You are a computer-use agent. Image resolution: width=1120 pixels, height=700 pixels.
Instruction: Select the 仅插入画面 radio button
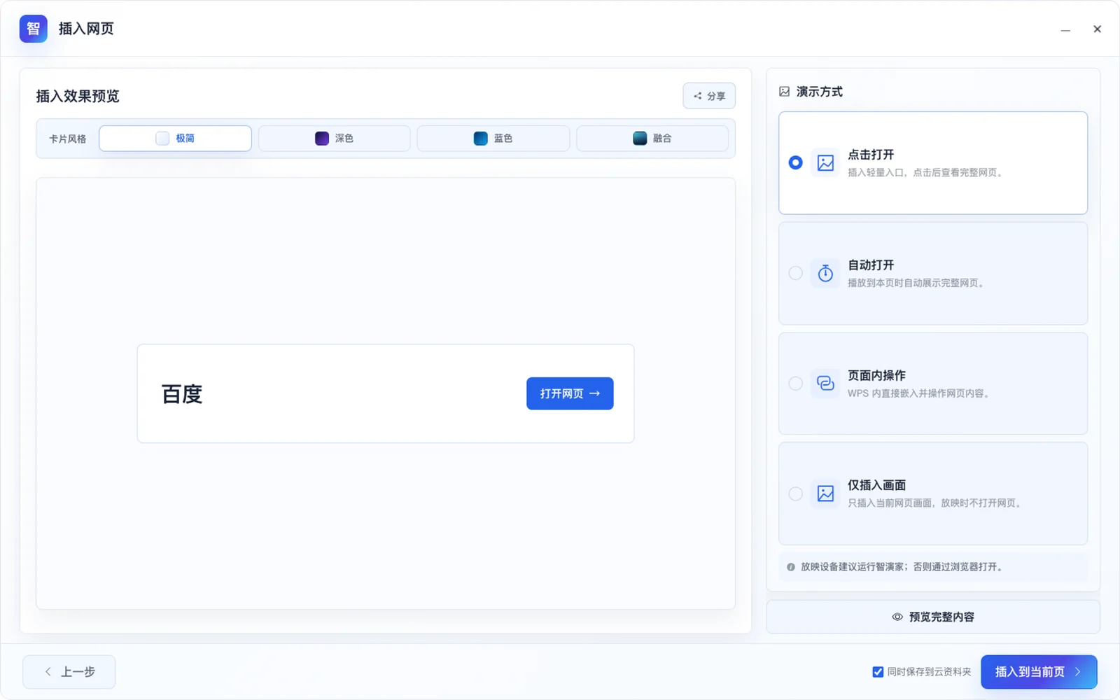pyautogui.click(x=795, y=493)
